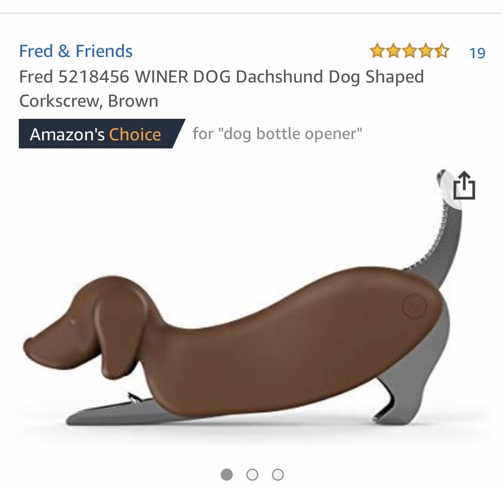502x487 pixels.
Task: Open the Fred & Friends brand link
Action: (75, 51)
